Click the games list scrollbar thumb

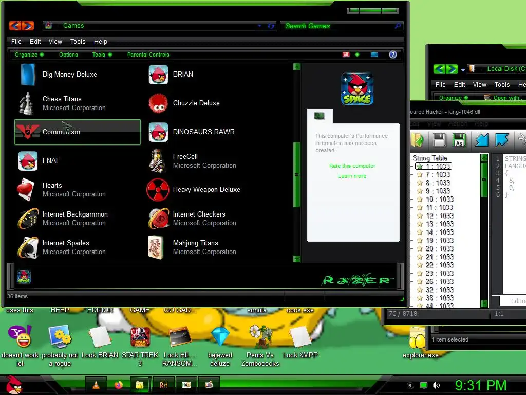pyautogui.click(x=296, y=175)
